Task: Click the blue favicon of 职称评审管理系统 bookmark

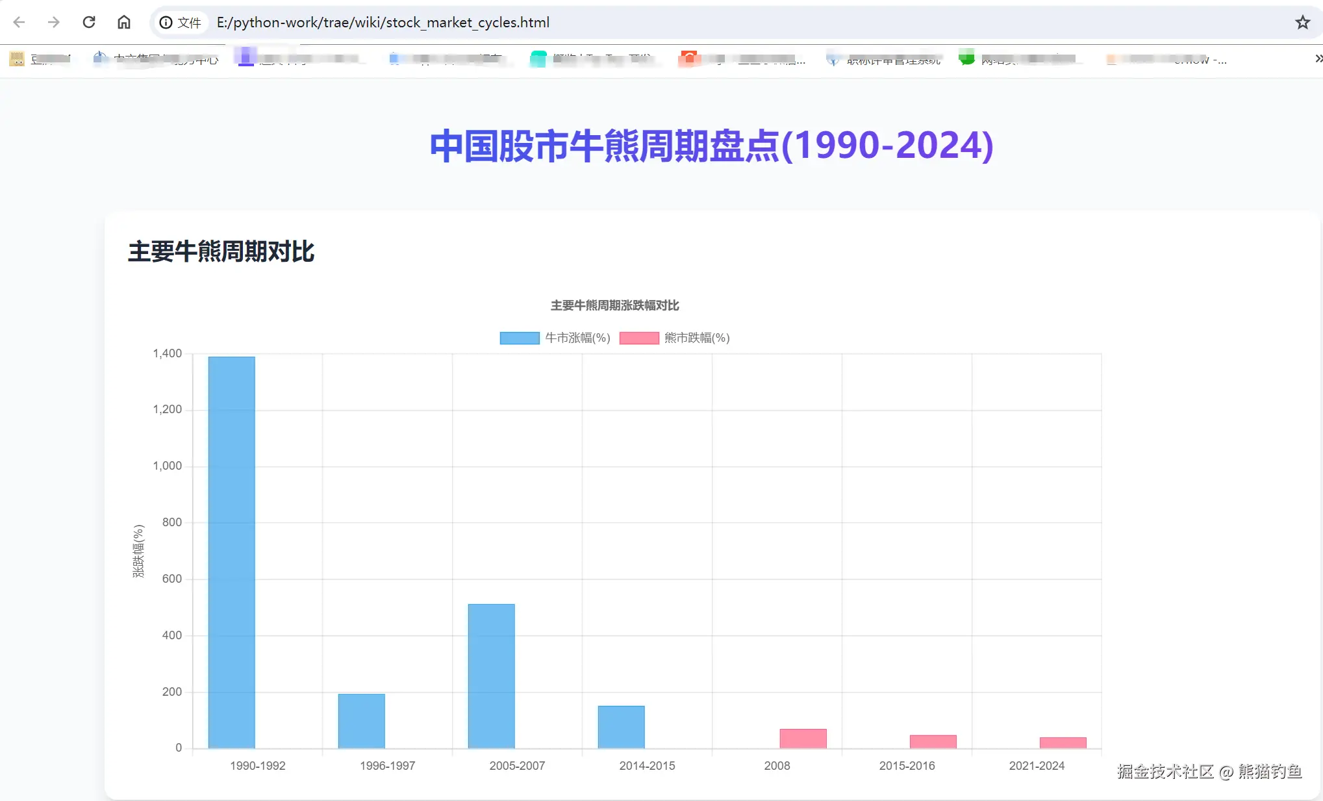Action: [833, 58]
